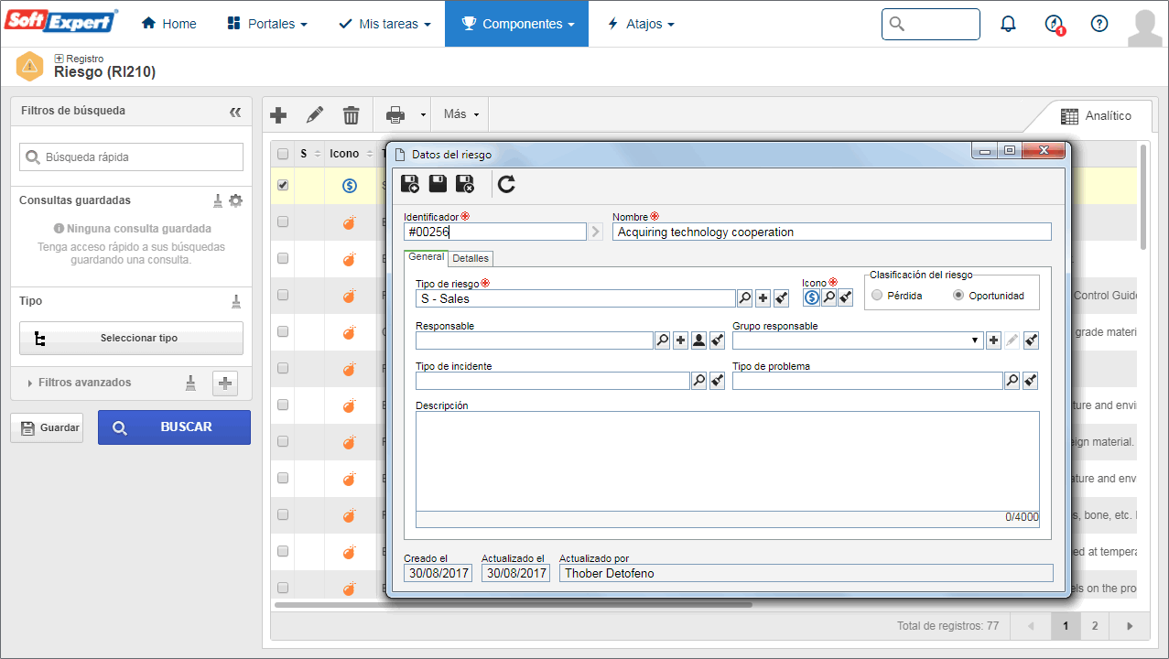1169x659 pixels.
Task: Click the trash delete icon in toolbar
Action: click(x=351, y=115)
